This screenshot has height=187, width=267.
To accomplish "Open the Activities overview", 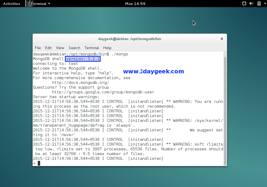I will (12, 4).
